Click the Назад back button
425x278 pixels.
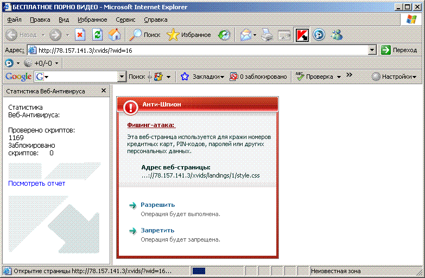coord(22,35)
